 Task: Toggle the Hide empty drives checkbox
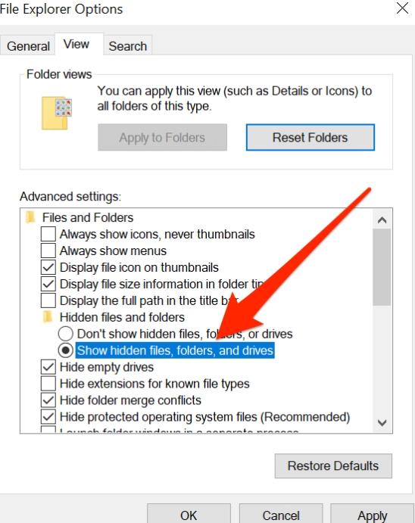point(48,367)
